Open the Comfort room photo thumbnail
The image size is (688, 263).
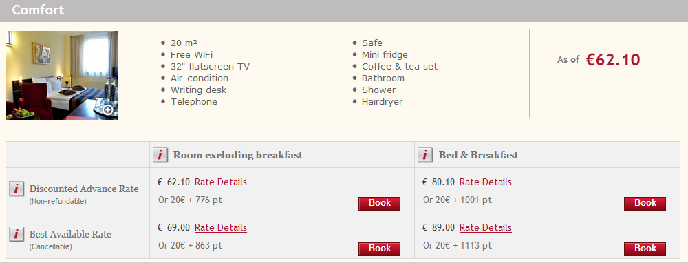[x=61, y=76]
